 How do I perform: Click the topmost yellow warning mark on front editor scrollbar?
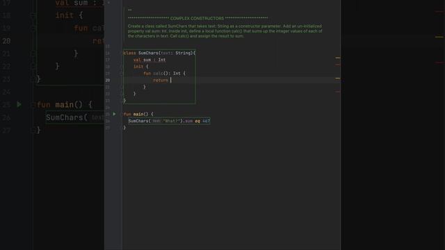click(x=338, y=58)
